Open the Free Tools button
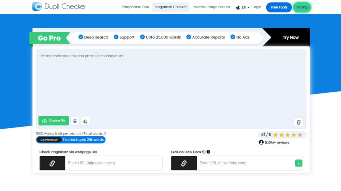The width and height of the screenshot is (341, 191). tap(279, 7)
